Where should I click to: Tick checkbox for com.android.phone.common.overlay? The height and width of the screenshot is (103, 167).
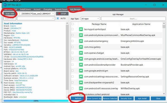tap(73, 35)
